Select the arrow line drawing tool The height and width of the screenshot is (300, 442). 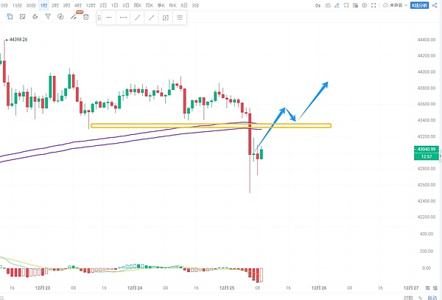[151, 16]
